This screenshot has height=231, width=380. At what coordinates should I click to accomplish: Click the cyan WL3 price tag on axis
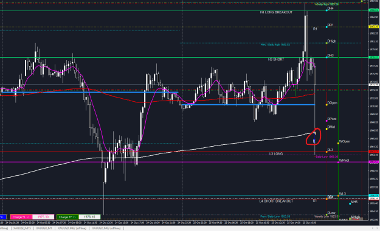coord(373,195)
